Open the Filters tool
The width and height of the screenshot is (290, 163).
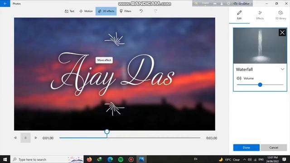126,11
